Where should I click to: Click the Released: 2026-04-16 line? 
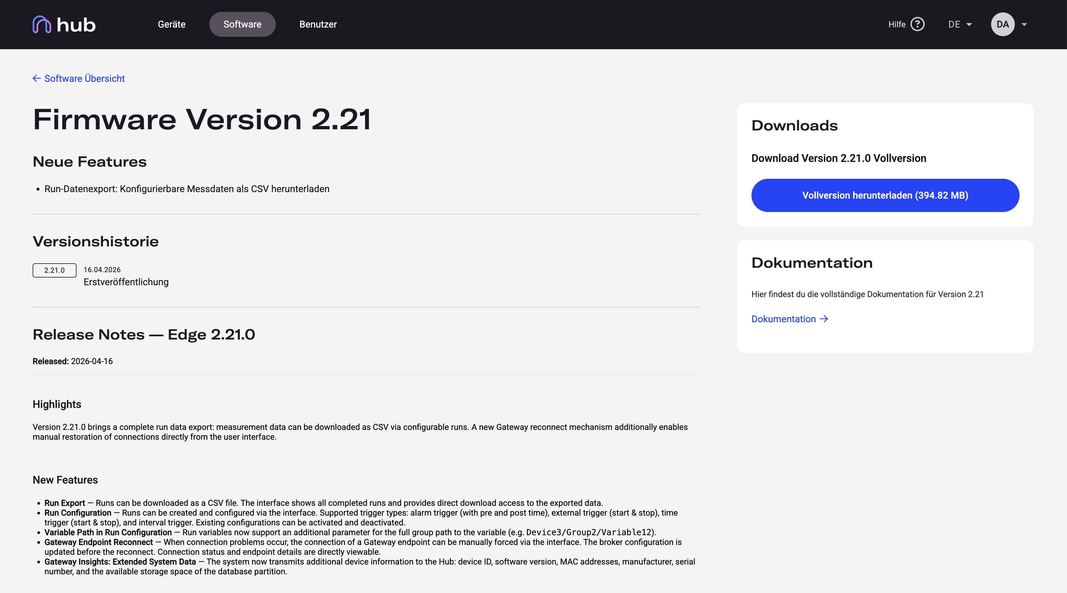coord(72,361)
